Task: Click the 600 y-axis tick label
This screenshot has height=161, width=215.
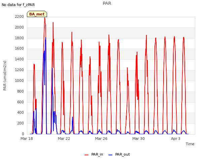Action: (20, 102)
